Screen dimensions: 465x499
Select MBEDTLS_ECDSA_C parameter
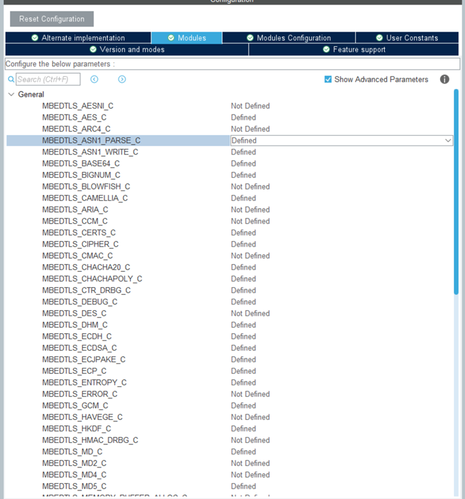pos(80,348)
